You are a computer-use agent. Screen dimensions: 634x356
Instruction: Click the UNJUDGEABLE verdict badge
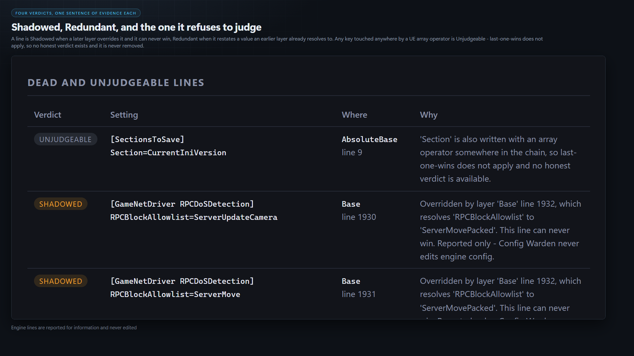pos(65,139)
